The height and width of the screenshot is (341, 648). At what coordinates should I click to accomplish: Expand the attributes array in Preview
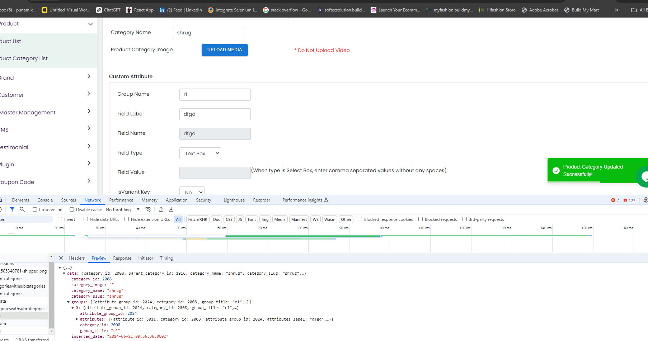[77, 319]
